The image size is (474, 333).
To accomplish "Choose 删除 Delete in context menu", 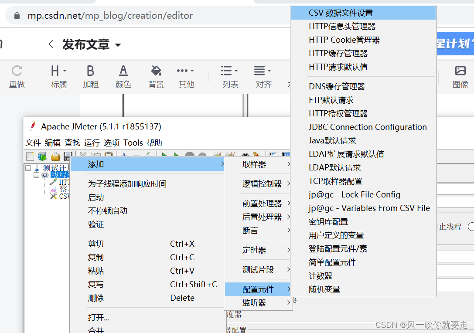I will click(x=147, y=298).
